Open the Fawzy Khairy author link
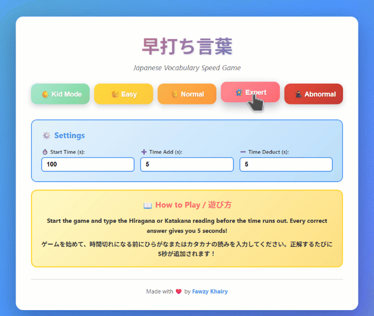Viewport: 374px width, 316px height. click(210, 291)
